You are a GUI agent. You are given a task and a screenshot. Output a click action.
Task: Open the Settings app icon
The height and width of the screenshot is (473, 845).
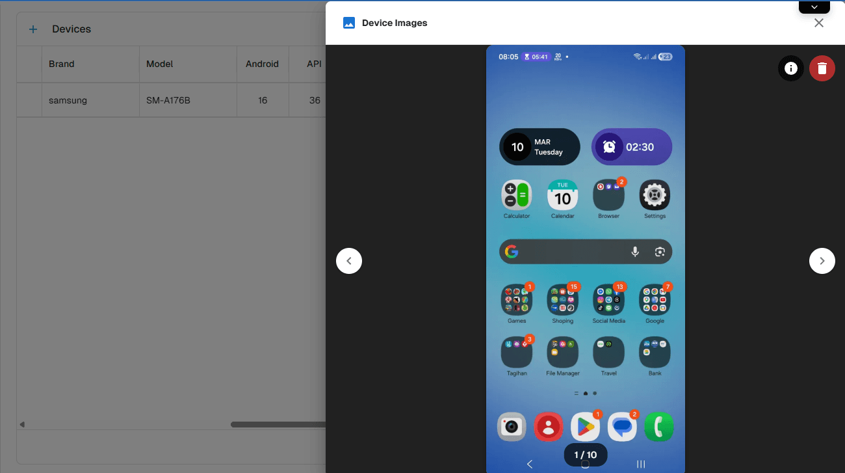[655, 195]
